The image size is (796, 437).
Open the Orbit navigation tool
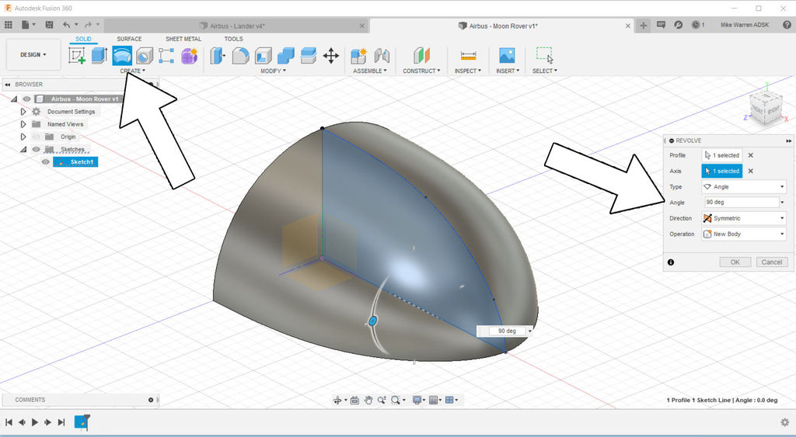coord(337,400)
